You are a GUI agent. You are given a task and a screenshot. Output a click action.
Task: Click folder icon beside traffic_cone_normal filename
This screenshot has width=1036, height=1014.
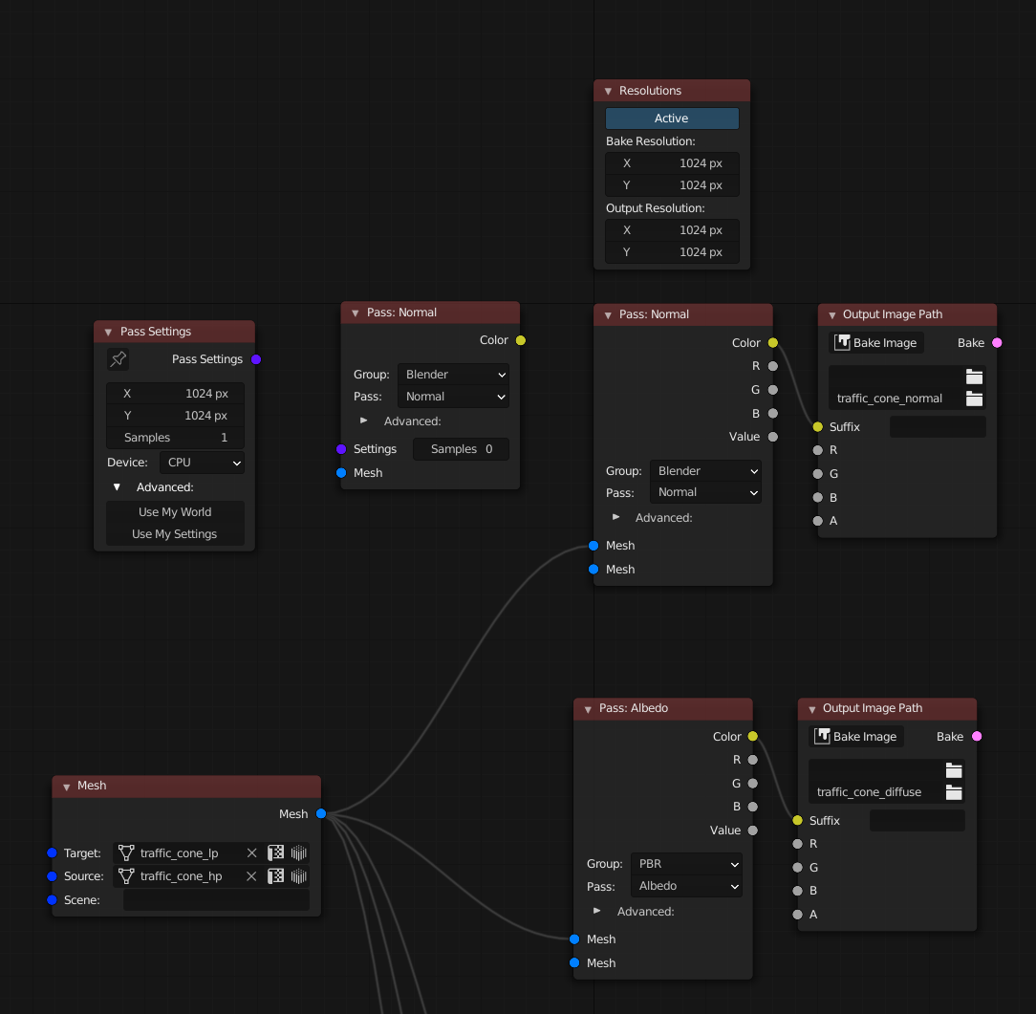pyautogui.click(x=974, y=399)
